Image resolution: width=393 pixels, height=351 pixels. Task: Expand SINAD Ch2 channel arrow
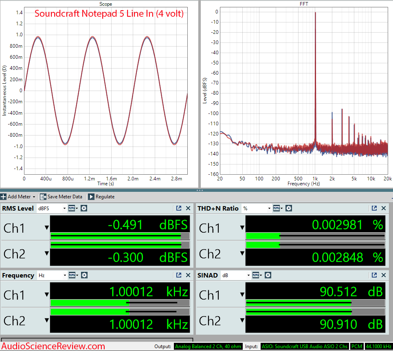click(242, 320)
